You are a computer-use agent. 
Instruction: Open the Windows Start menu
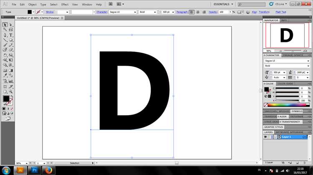[6, 170]
